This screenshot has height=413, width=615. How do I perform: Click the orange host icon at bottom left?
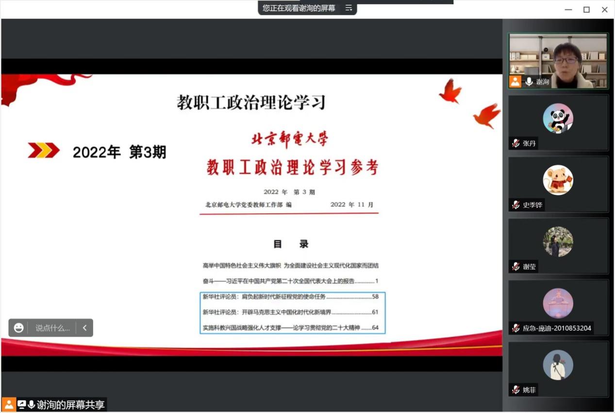click(x=9, y=405)
